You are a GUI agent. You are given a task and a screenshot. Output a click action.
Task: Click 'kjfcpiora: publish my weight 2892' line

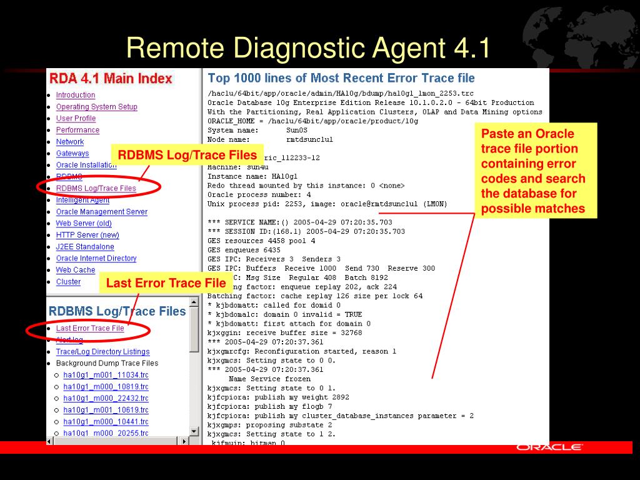278,397
